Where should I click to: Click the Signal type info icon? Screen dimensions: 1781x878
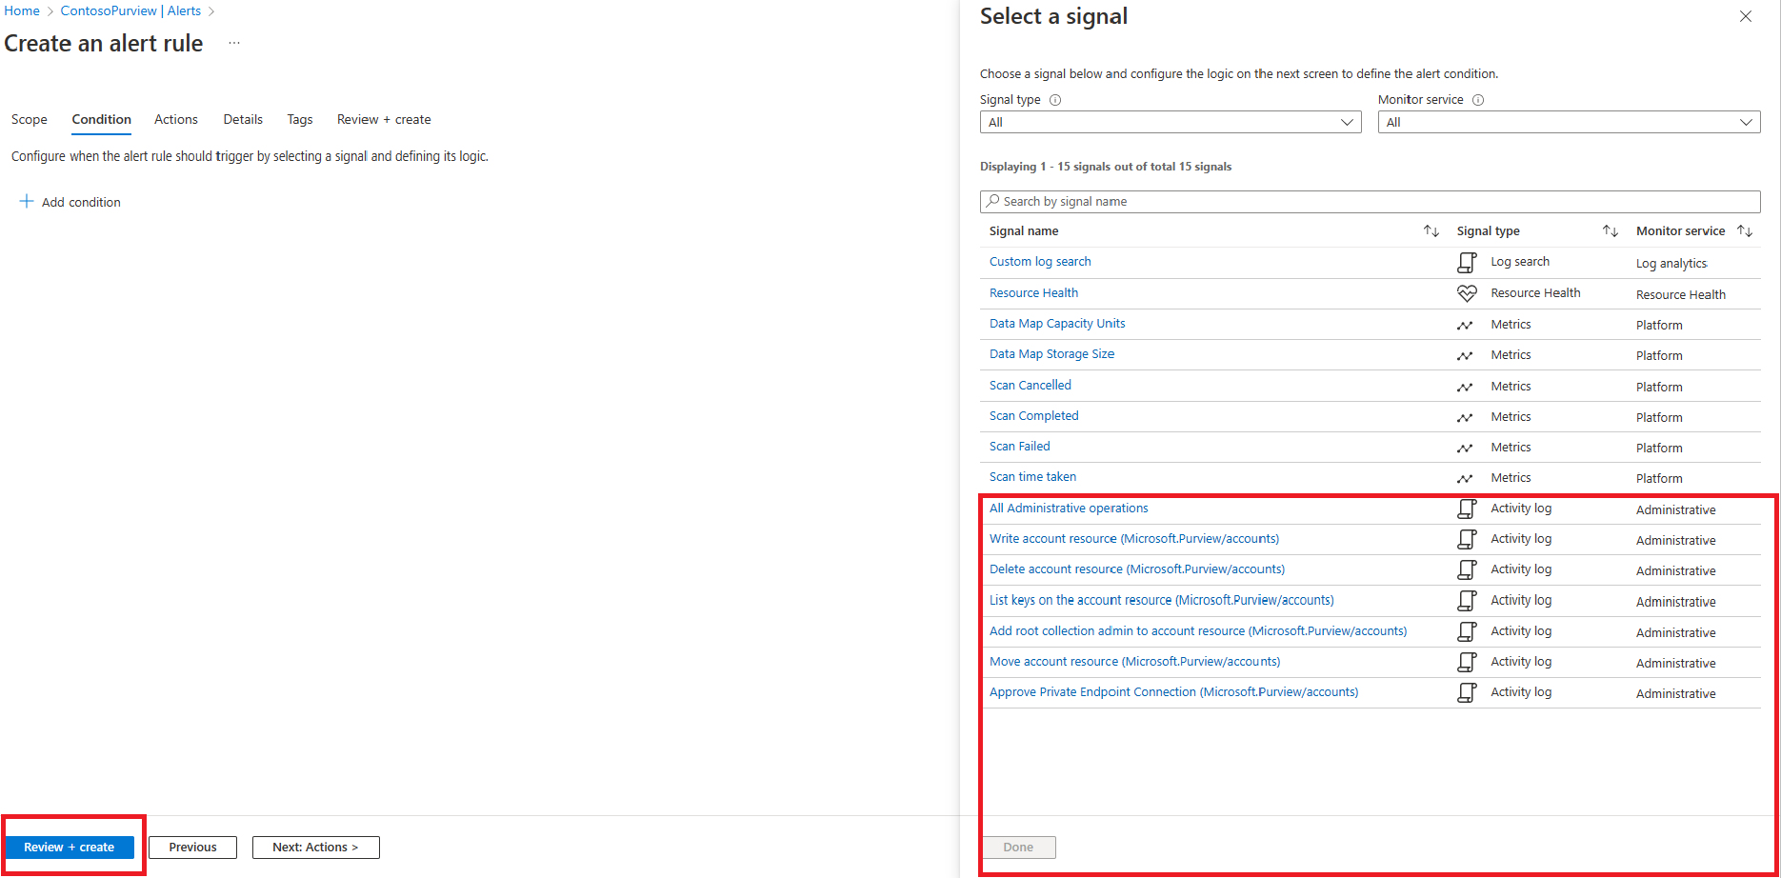pos(1055,100)
